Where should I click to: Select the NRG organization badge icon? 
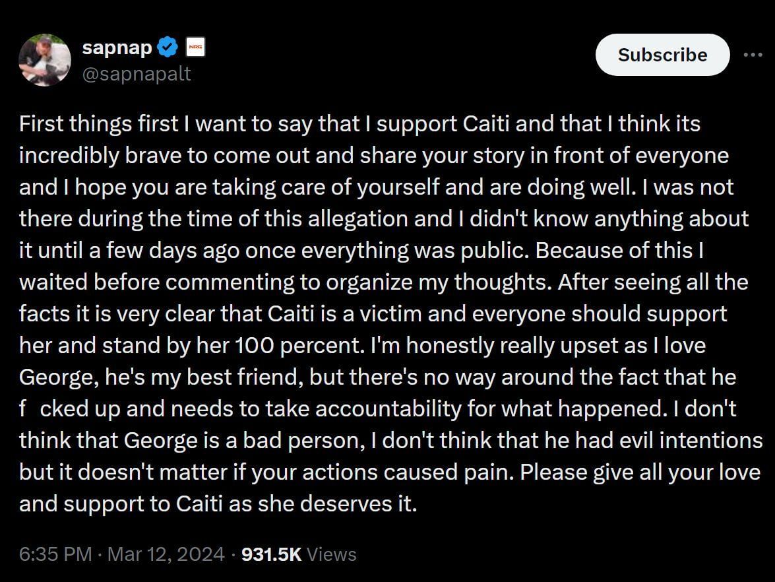click(x=195, y=47)
